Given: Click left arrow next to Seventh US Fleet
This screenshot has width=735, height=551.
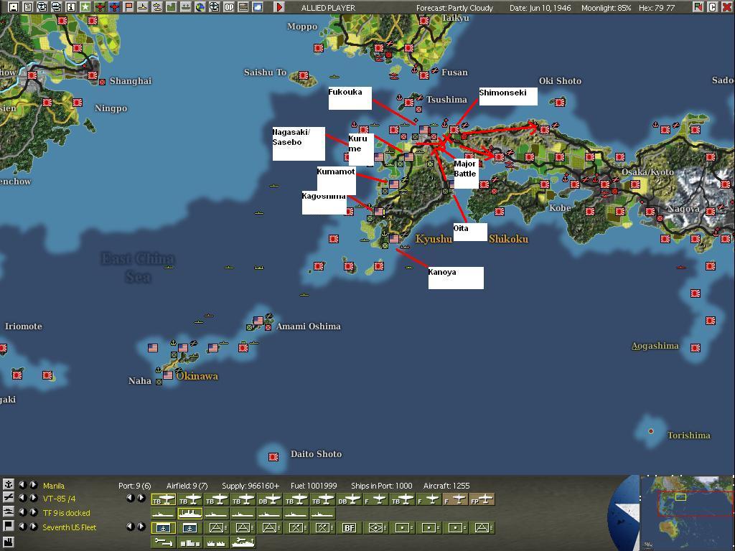Looking at the screenshot, I should 22,526.
